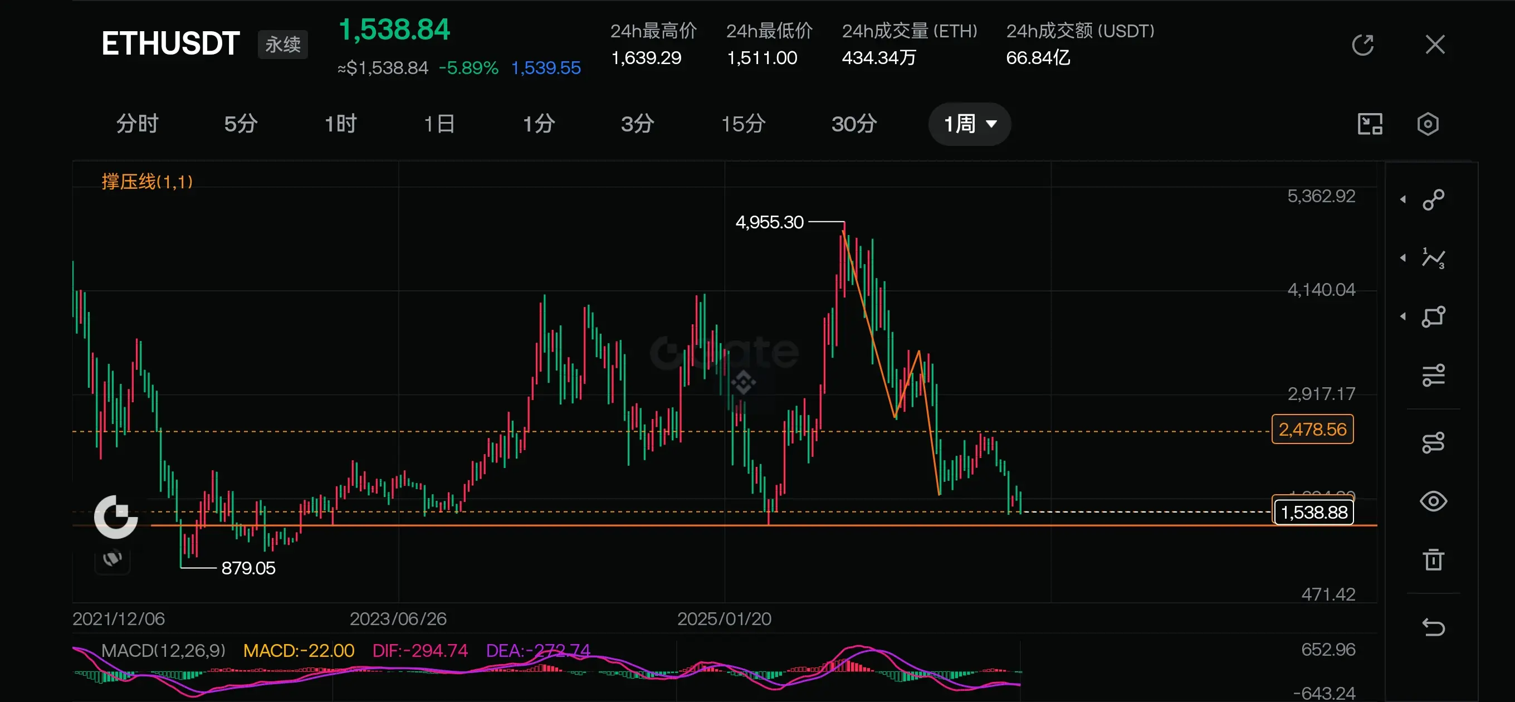Tap the -5.89% change value
This screenshot has height=702, width=1515.
[x=468, y=69]
